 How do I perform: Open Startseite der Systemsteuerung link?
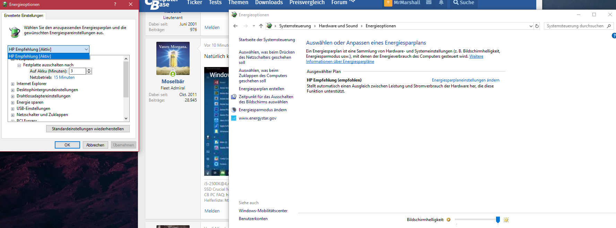click(267, 40)
